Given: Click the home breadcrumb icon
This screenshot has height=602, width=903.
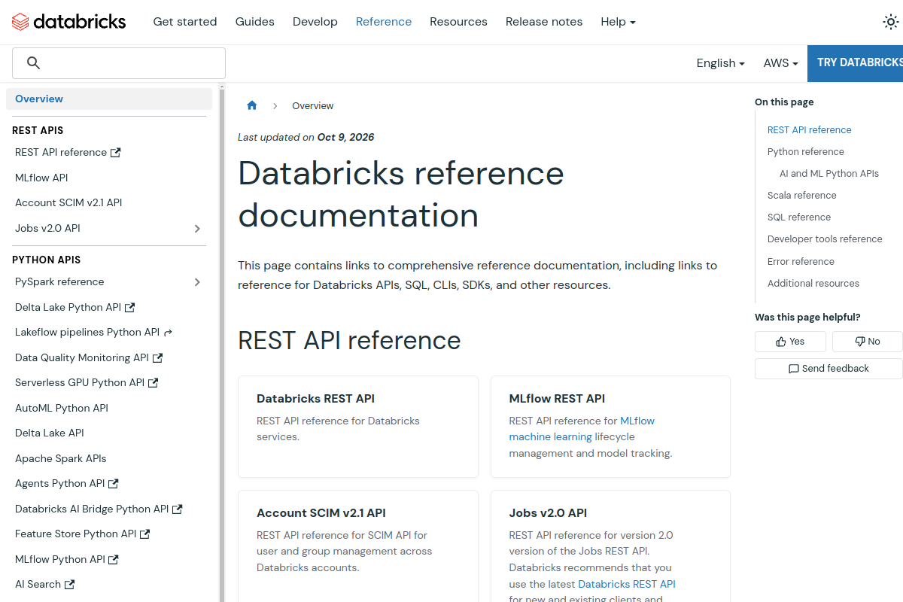Looking at the screenshot, I should tap(252, 105).
